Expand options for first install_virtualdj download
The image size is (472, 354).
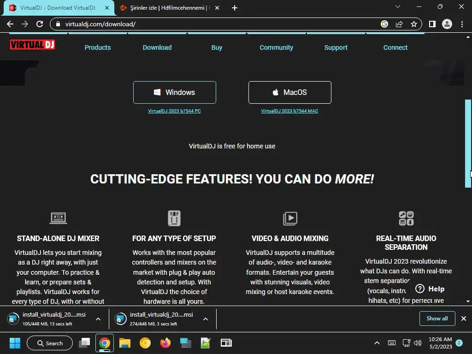[98, 319]
